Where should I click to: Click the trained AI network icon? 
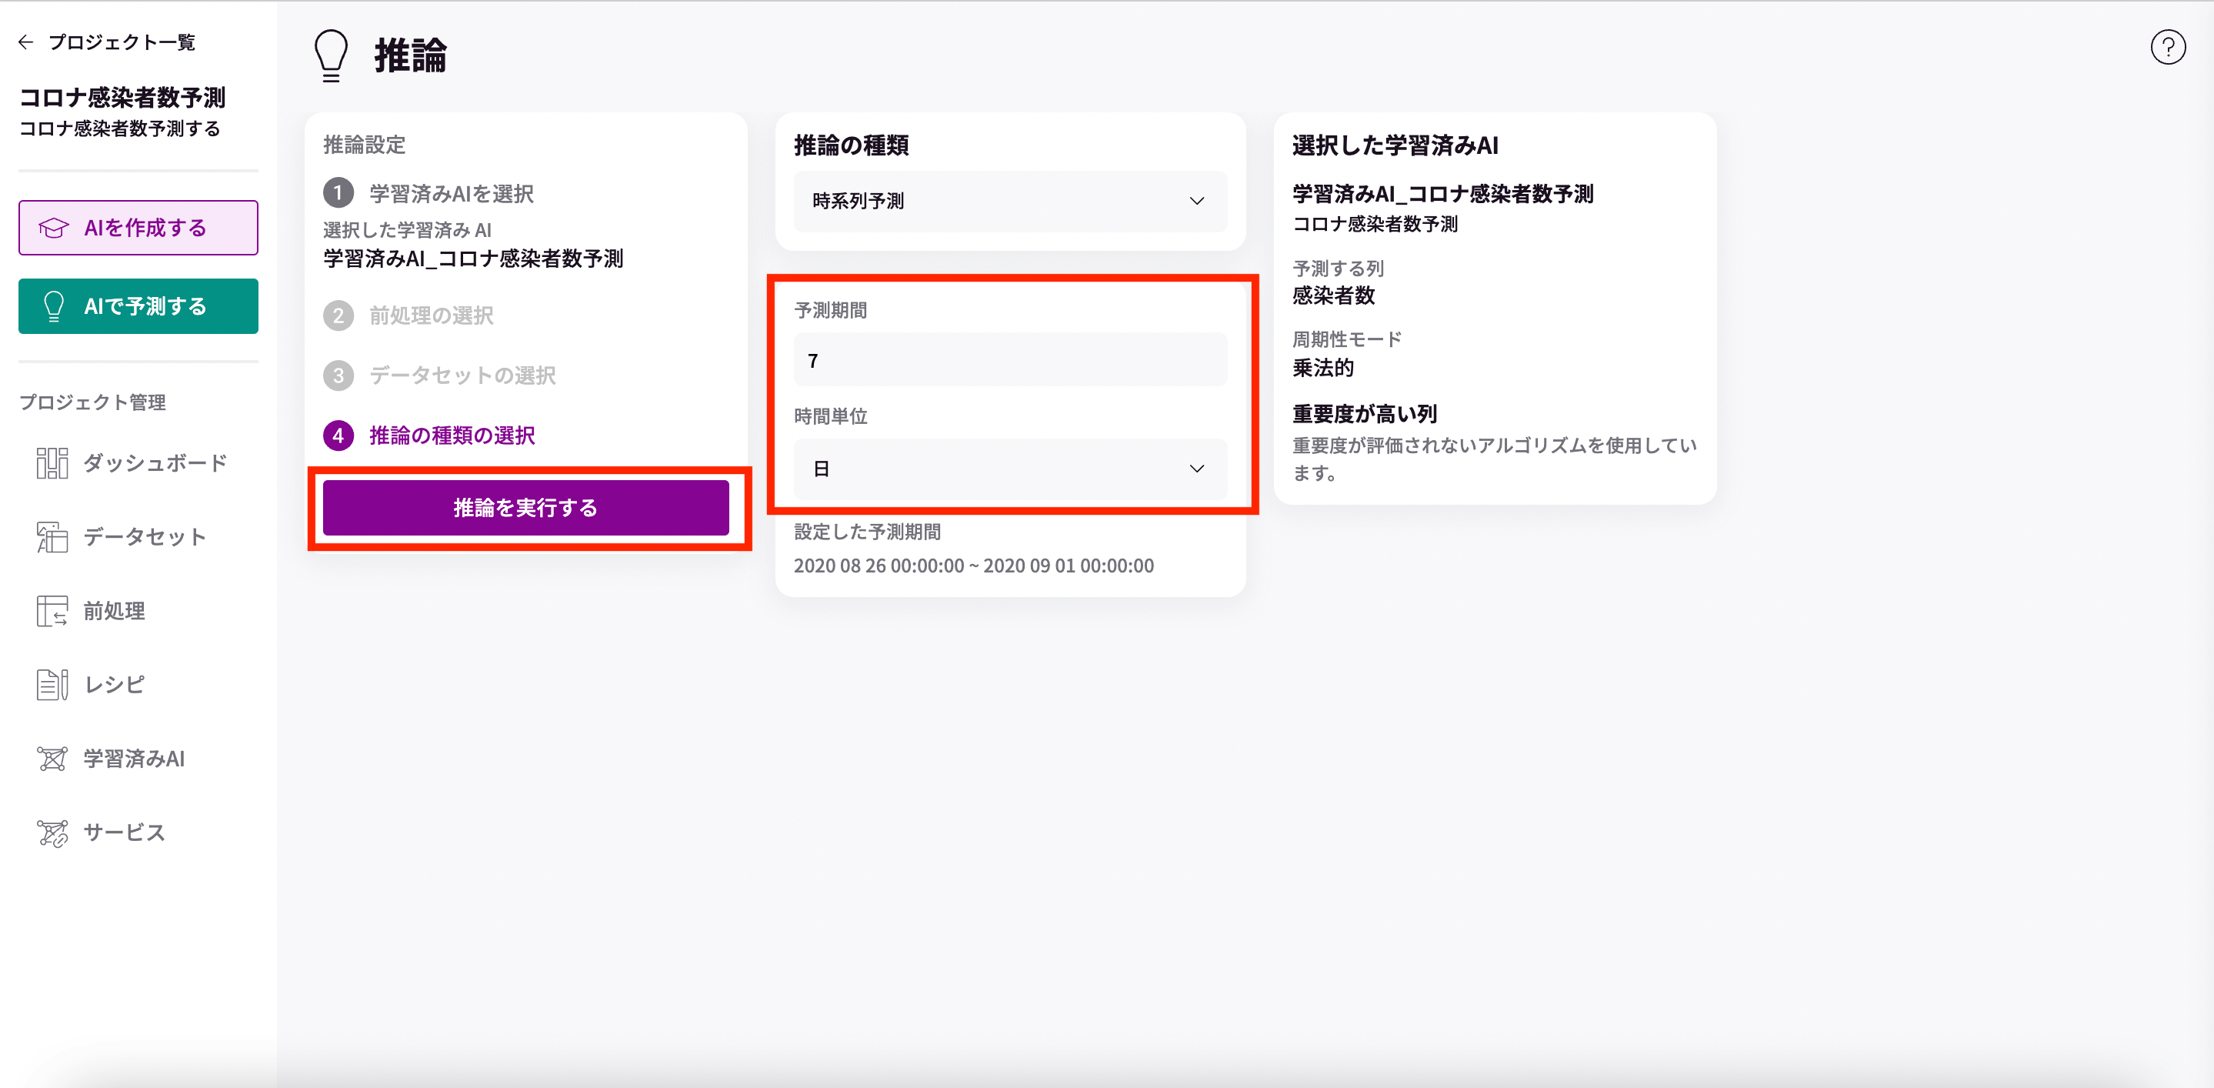pos(52,759)
